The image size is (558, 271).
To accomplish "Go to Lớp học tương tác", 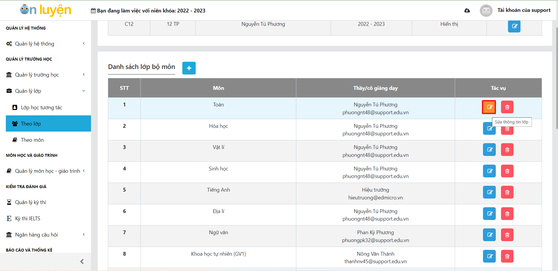I will coord(41,108).
